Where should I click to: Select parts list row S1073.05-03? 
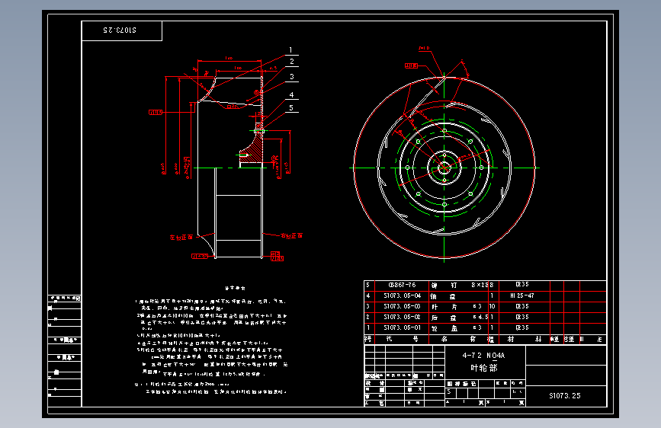click(485, 307)
